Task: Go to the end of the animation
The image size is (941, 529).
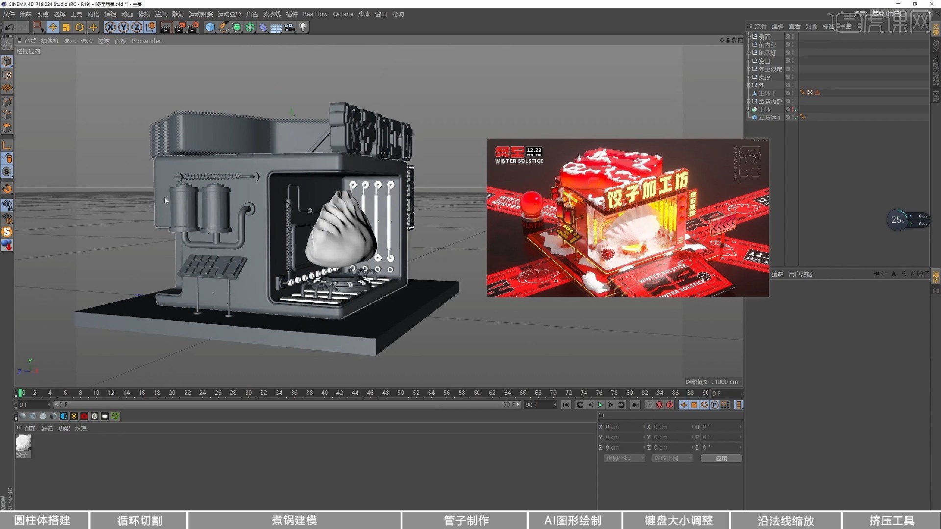Action: point(635,405)
